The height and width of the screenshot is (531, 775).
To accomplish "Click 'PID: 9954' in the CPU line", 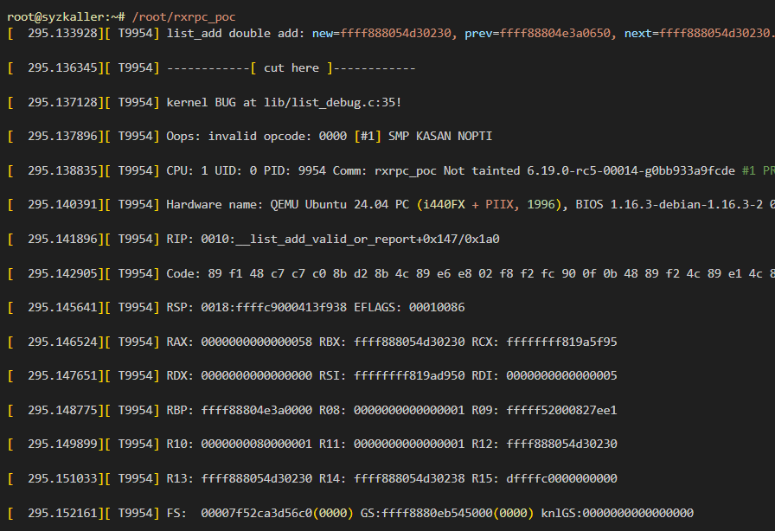I will pyautogui.click(x=295, y=170).
